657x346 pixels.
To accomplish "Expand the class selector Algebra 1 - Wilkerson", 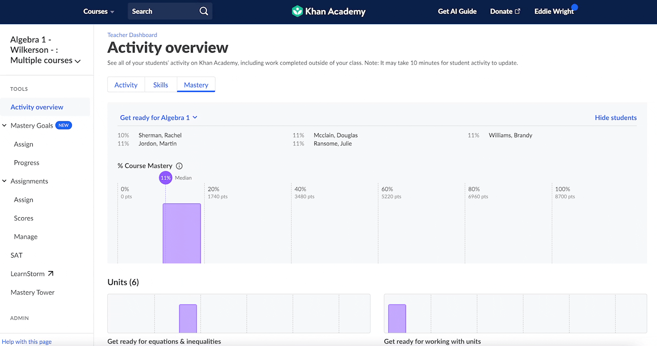I will pyautogui.click(x=45, y=50).
